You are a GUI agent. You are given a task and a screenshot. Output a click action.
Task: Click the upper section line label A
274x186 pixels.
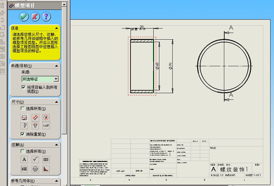click(x=231, y=28)
